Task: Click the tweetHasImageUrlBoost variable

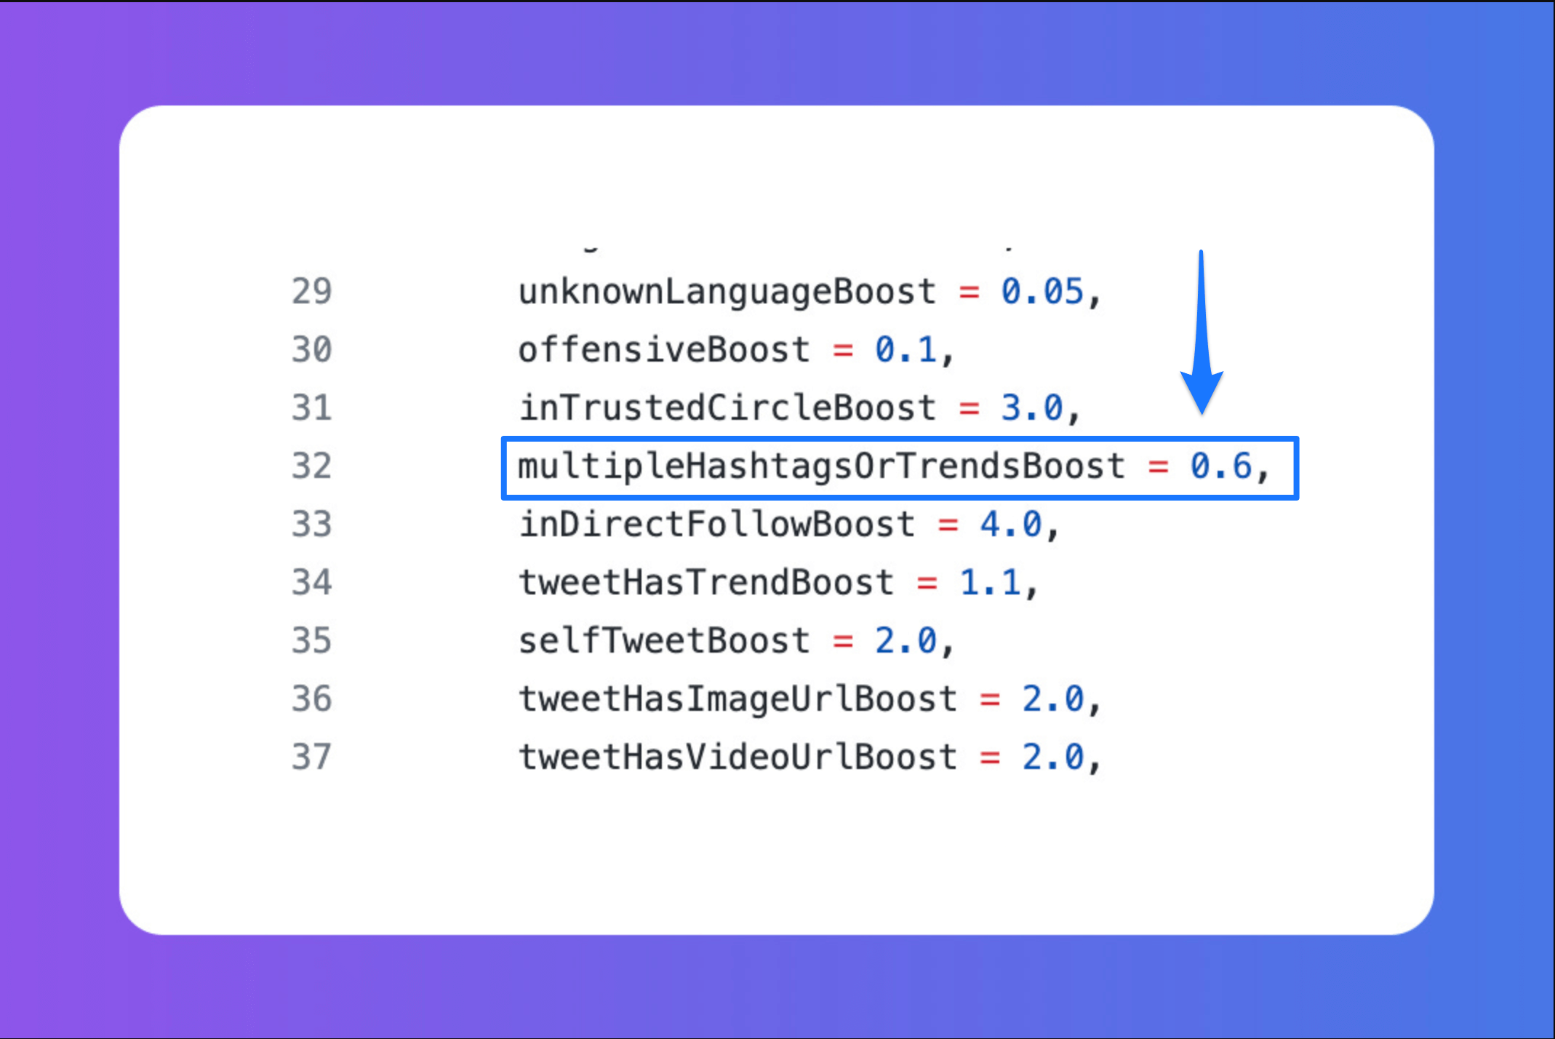Action: tap(737, 699)
